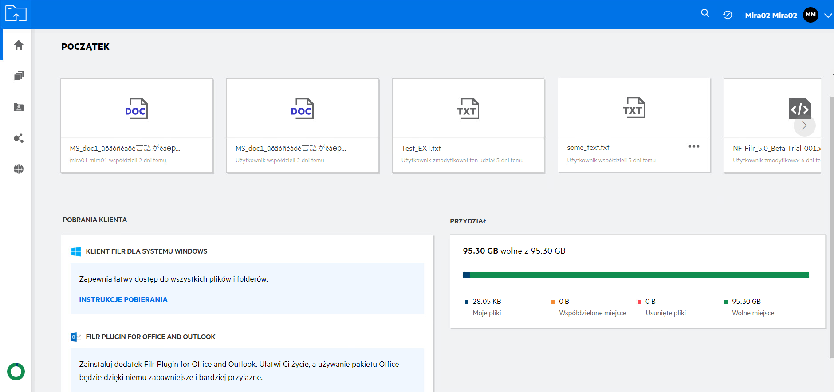Open Instrukcje pobierania link

coord(123,300)
